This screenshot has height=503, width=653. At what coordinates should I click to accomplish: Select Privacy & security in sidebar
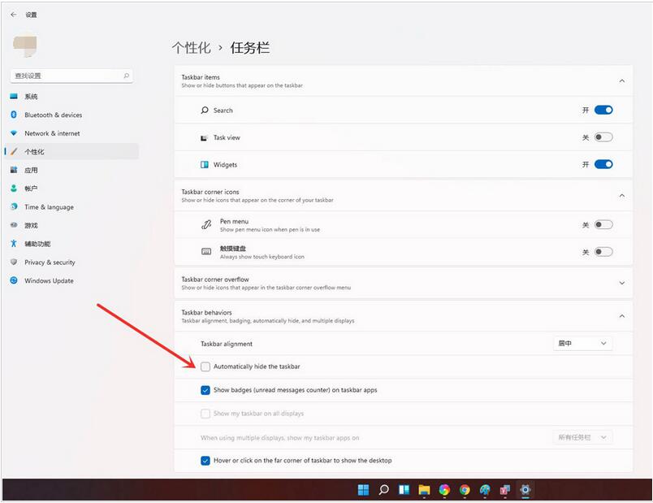point(71,262)
